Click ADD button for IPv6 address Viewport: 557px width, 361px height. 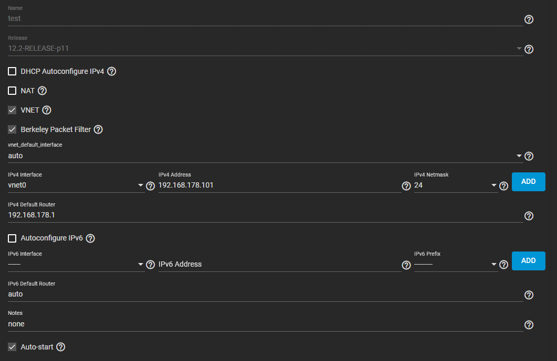pos(528,261)
